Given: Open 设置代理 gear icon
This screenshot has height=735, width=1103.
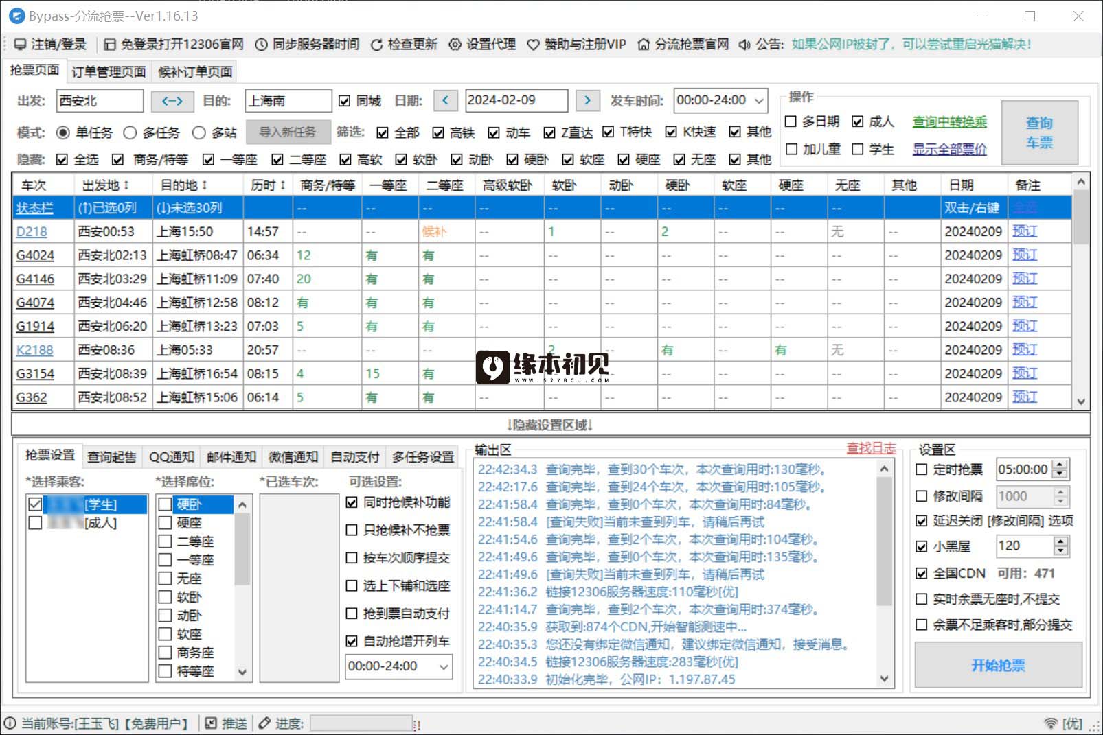Looking at the screenshot, I should 455,45.
